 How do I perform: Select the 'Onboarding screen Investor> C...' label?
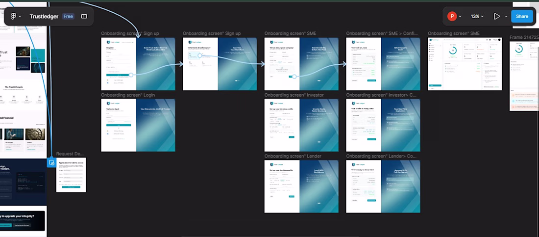(x=382, y=95)
